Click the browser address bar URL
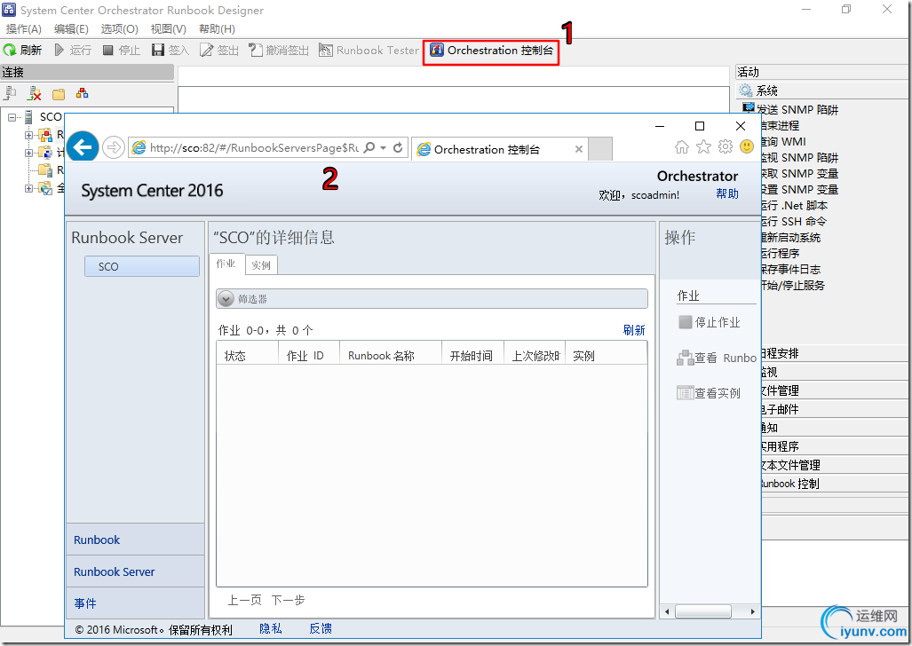912x646 pixels. pyautogui.click(x=254, y=147)
